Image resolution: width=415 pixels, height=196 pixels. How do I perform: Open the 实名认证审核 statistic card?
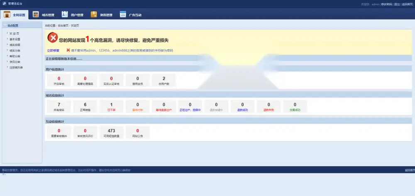[111, 80]
